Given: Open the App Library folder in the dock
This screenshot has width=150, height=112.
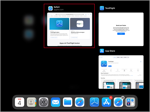Looking at the screenshot, I should pos(130,102).
